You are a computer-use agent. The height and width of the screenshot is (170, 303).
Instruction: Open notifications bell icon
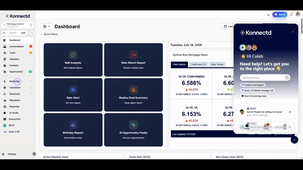[x=291, y=14]
